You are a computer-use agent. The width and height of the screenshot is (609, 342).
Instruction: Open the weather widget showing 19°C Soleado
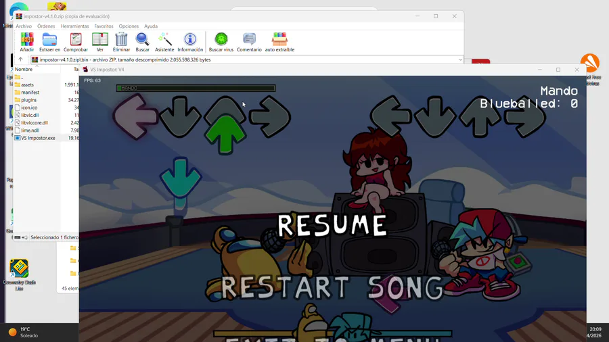click(x=24, y=333)
